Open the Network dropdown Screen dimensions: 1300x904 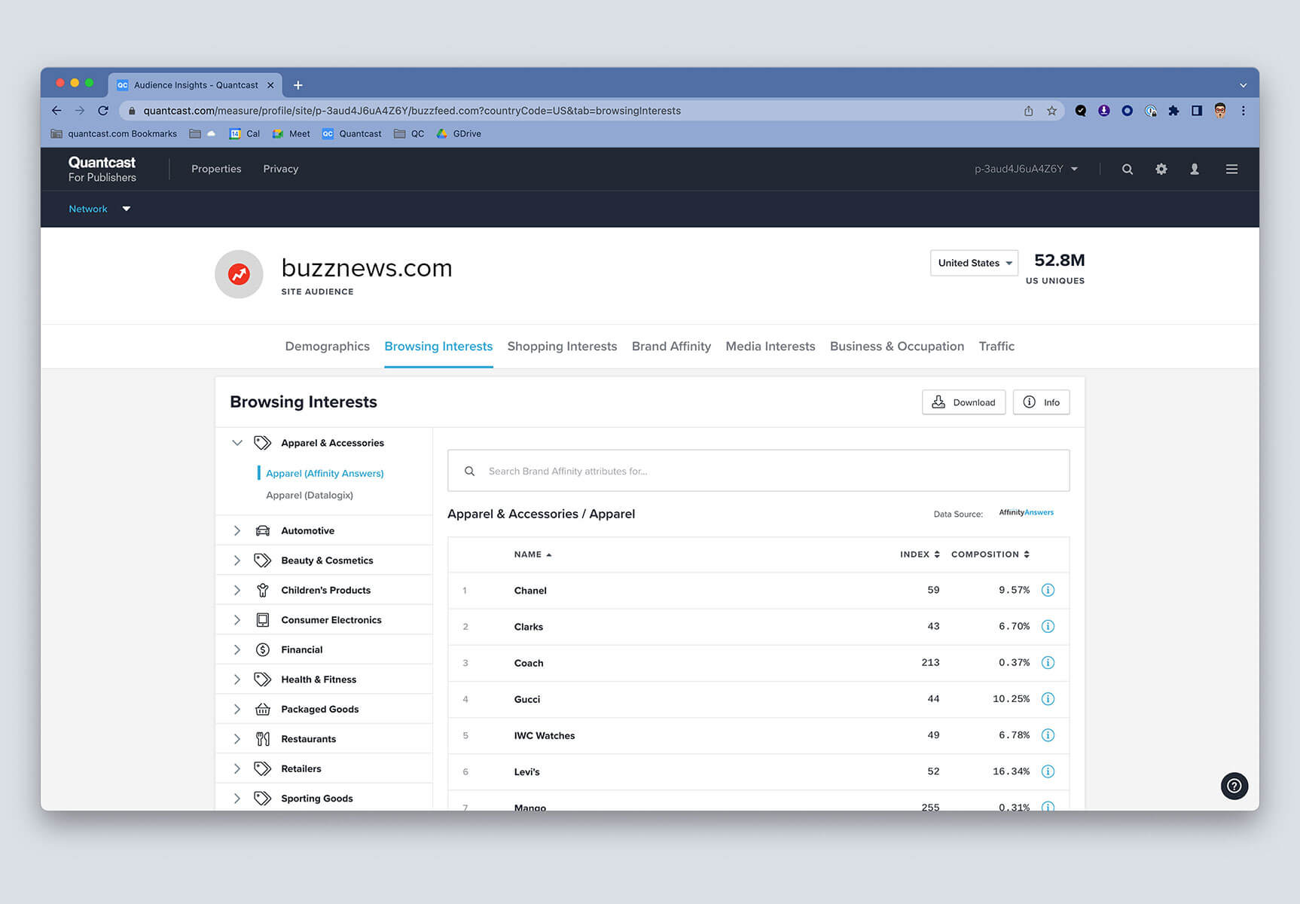click(x=99, y=209)
